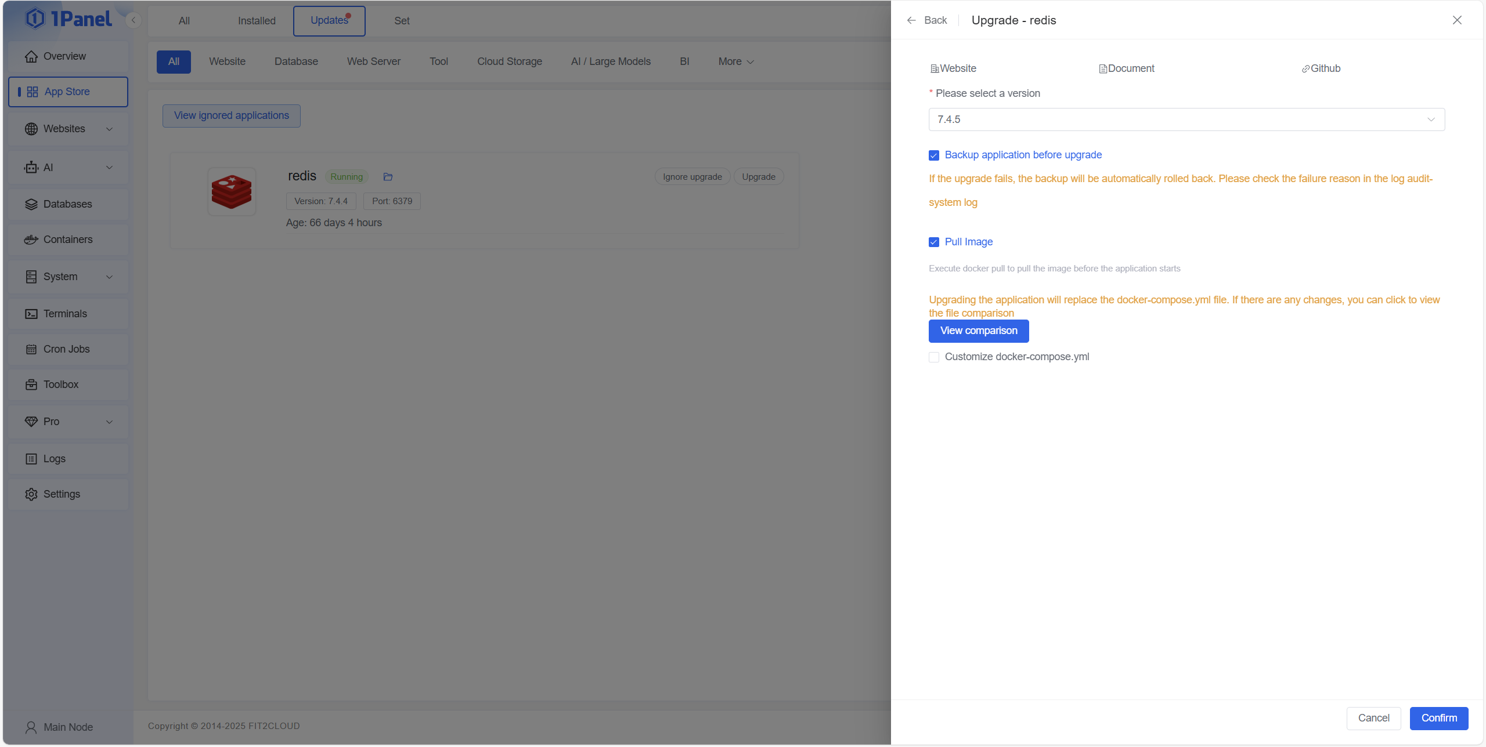Click the Document file icon
1486x747 pixels.
pos(1103,69)
